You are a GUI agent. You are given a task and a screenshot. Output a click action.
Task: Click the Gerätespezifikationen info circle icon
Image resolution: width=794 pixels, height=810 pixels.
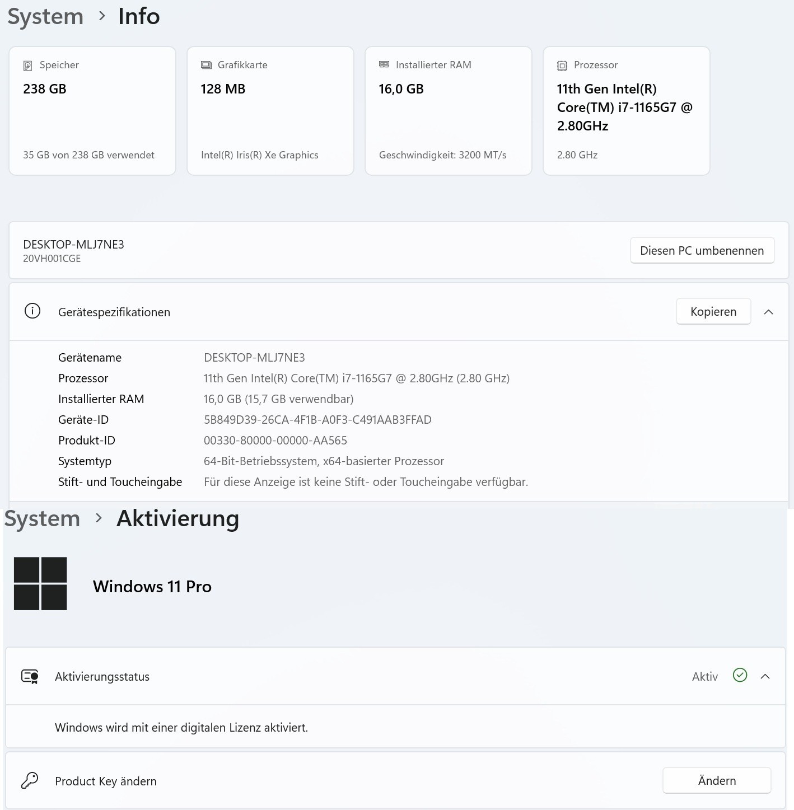coord(32,311)
